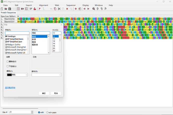
Task: Toggle the 下划线(U) underline checkbox
Action: (7, 66)
